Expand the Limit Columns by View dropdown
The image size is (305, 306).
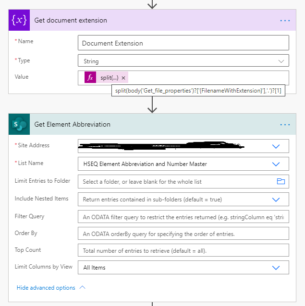click(x=276, y=268)
